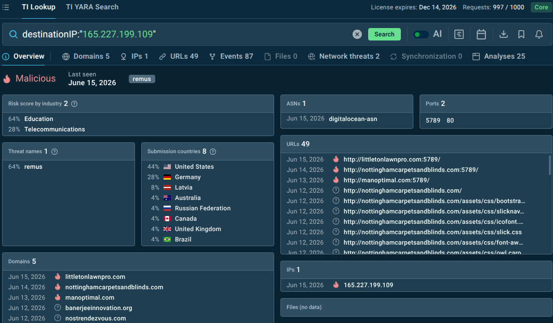The width and height of the screenshot is (553, 323).
Task: Click the fire icon beside IP 165.227.199.109
Action: pos(336,285)
